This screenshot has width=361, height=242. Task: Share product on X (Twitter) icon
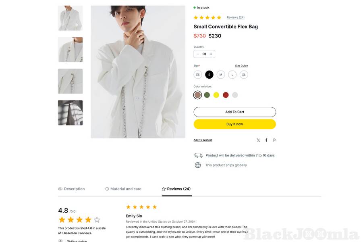259,140
